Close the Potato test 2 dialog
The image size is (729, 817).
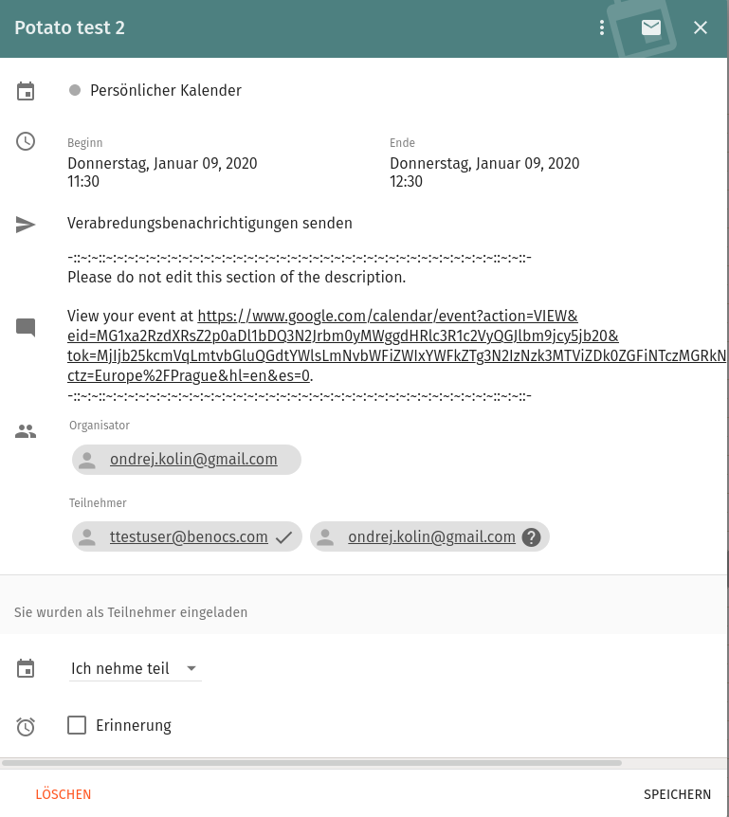coord(701,27)
